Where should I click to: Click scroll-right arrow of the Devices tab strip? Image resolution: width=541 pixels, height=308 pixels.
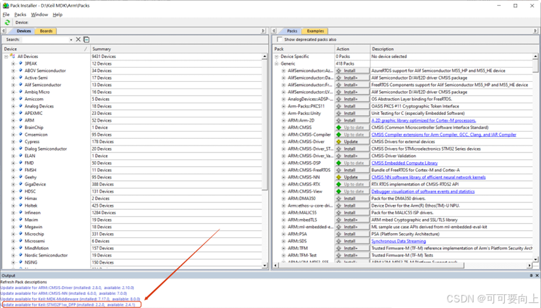pyautogui.click(x=263, y=31)
